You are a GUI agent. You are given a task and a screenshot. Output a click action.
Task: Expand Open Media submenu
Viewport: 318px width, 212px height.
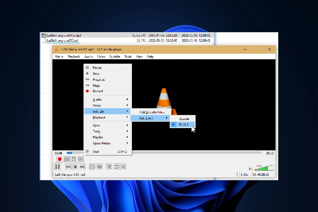[x=108, y=143]
